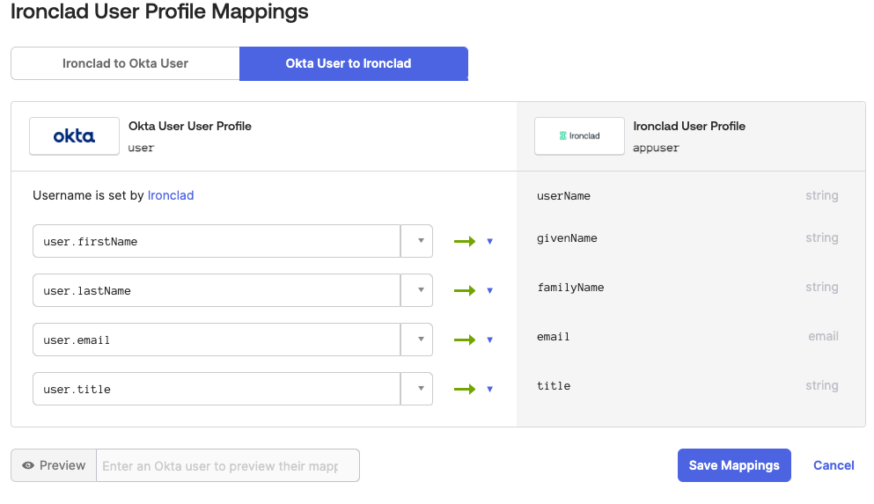Expand the user.lastName attribute dropdown
The image size is (874, 504).
pos(417,290)
